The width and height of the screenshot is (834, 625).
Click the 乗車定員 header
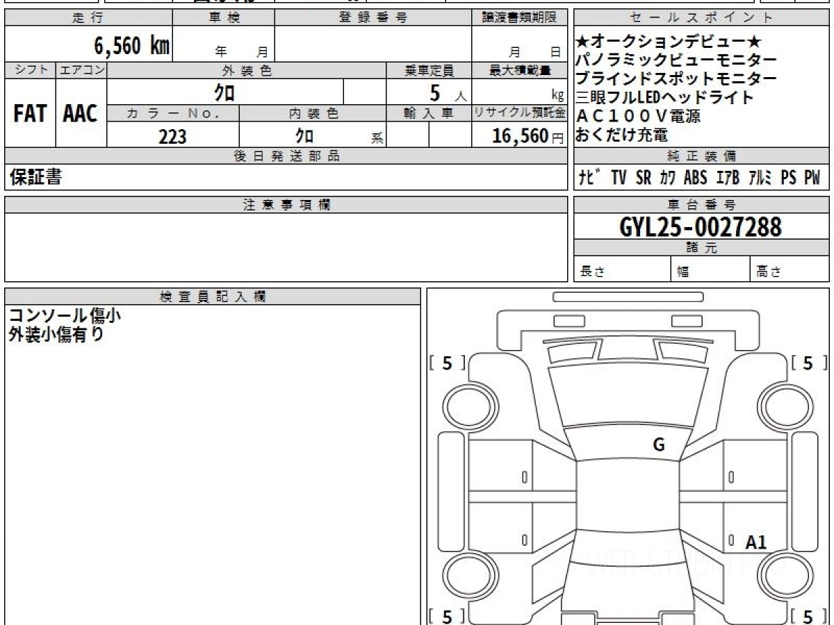[x=429, y=70]
